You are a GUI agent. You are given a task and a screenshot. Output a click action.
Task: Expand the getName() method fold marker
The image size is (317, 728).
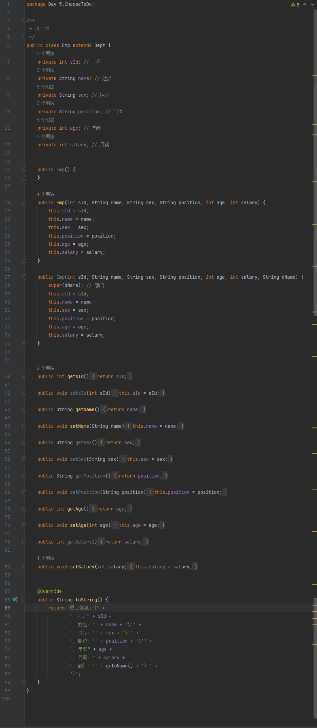[x=24, y=409]
